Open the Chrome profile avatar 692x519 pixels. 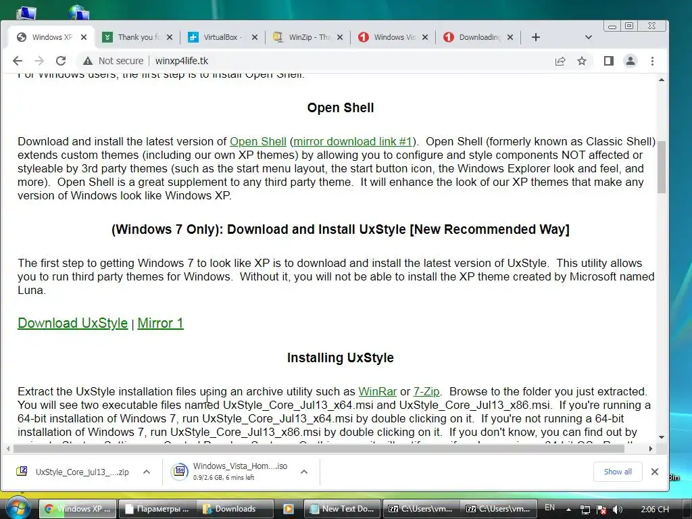click(631, 61)
